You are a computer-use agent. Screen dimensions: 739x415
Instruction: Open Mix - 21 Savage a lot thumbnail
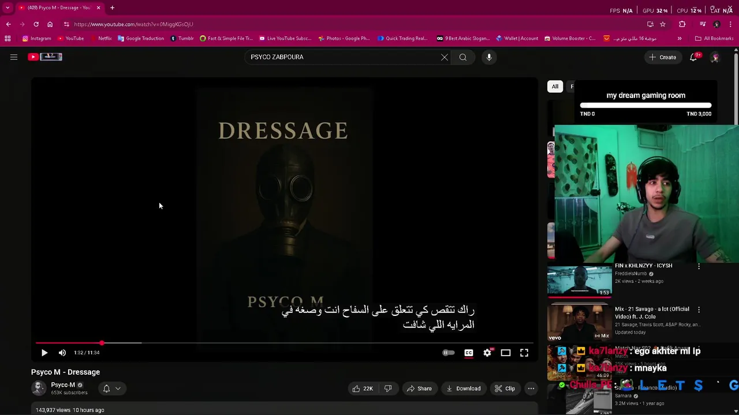pyautogui.click(x=579, y=322)
